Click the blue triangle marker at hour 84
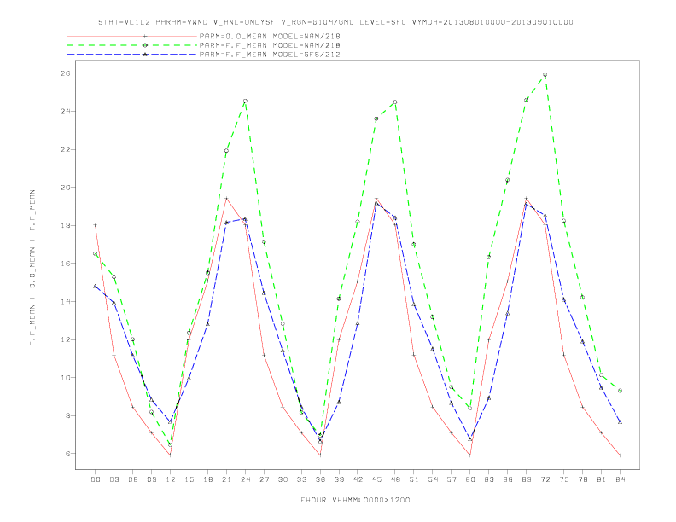Image resolution: width=676 pixels, height=522 pixels. (x=620, y=422)
